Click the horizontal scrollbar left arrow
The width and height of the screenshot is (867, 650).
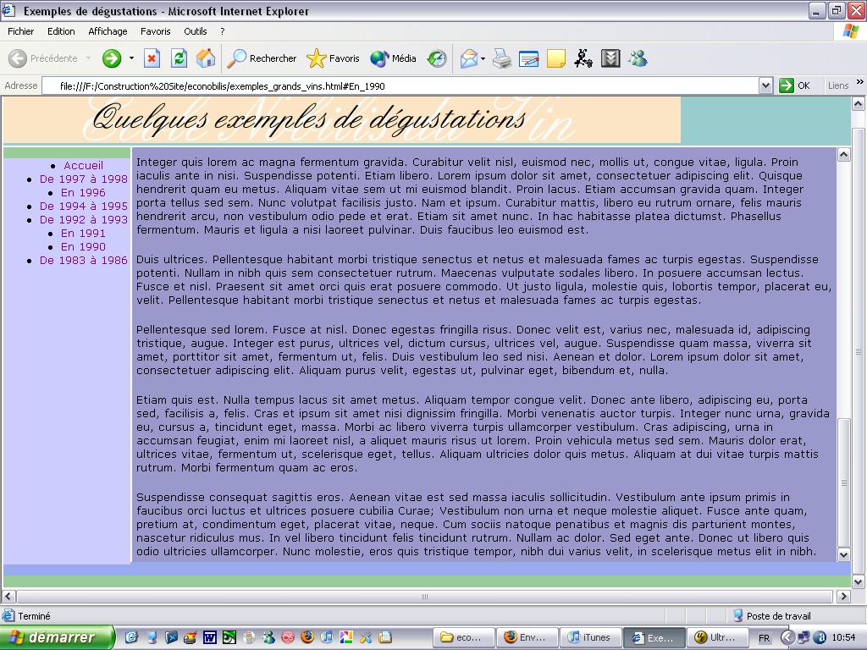8,597
